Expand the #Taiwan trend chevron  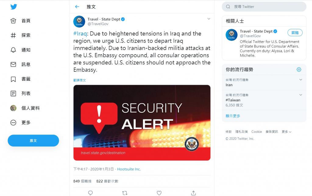tap(301, 95)
